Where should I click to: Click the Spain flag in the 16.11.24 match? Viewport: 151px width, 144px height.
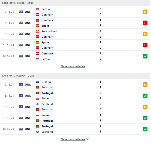pyautogui.click(x=38, y=26)
